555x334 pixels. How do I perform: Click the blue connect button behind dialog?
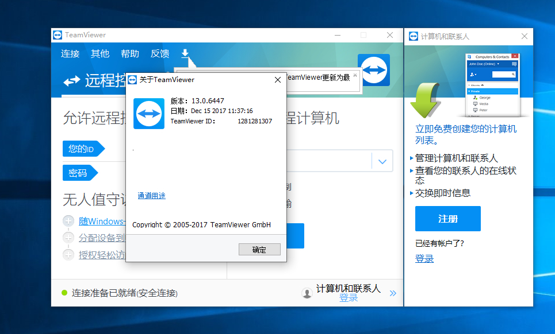click(x=295, y=235)
